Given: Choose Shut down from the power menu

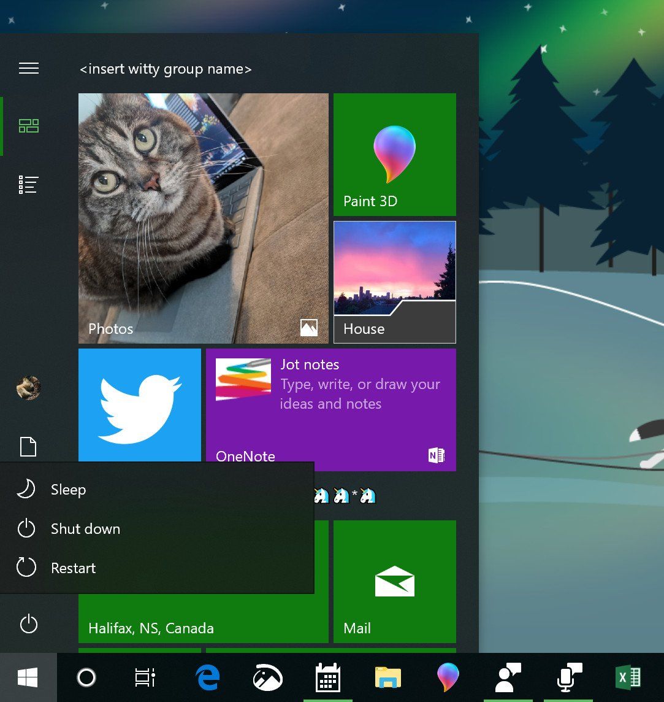Looking at the screenshot, I should [x=85, y=528].
